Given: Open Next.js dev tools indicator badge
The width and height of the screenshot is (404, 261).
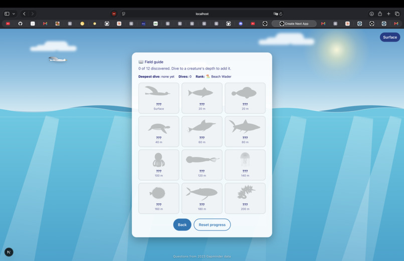Looking at the screenshot, I should [9, 252].
